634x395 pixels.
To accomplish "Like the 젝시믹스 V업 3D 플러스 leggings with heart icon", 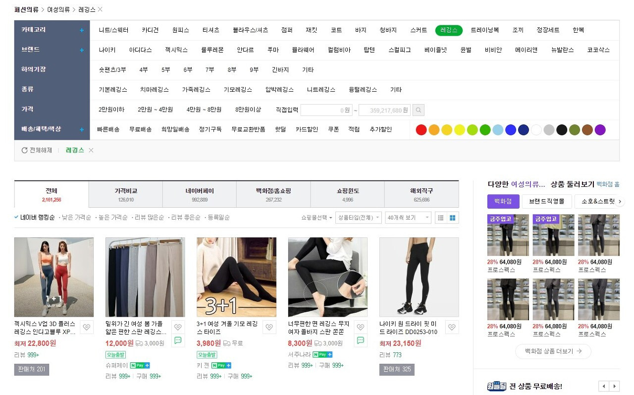I will click(x=87, y=327).
